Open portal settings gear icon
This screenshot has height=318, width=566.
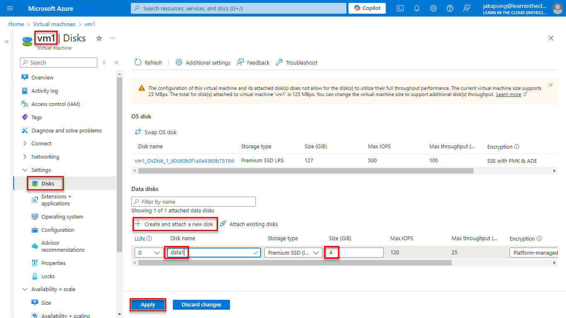[433, 8]
